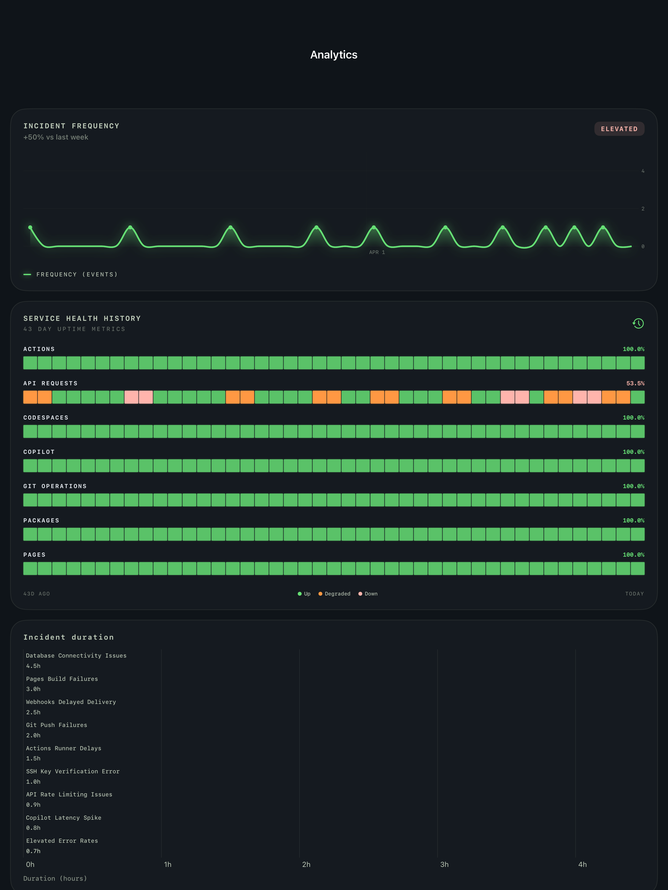Click the GIT OPERATIONS service label
668x890 pixels.
click(55, 486)
